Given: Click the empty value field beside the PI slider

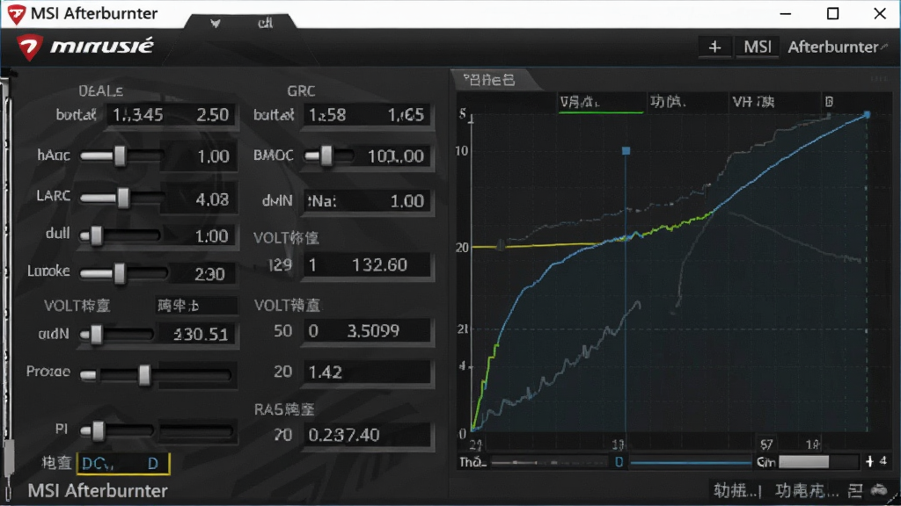Looking at the screenshot, I should tap(196, 430).
